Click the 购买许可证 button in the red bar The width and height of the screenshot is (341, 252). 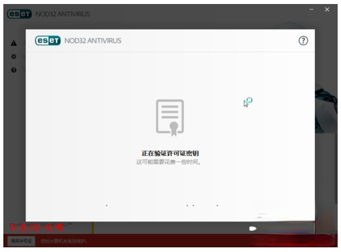21,241
